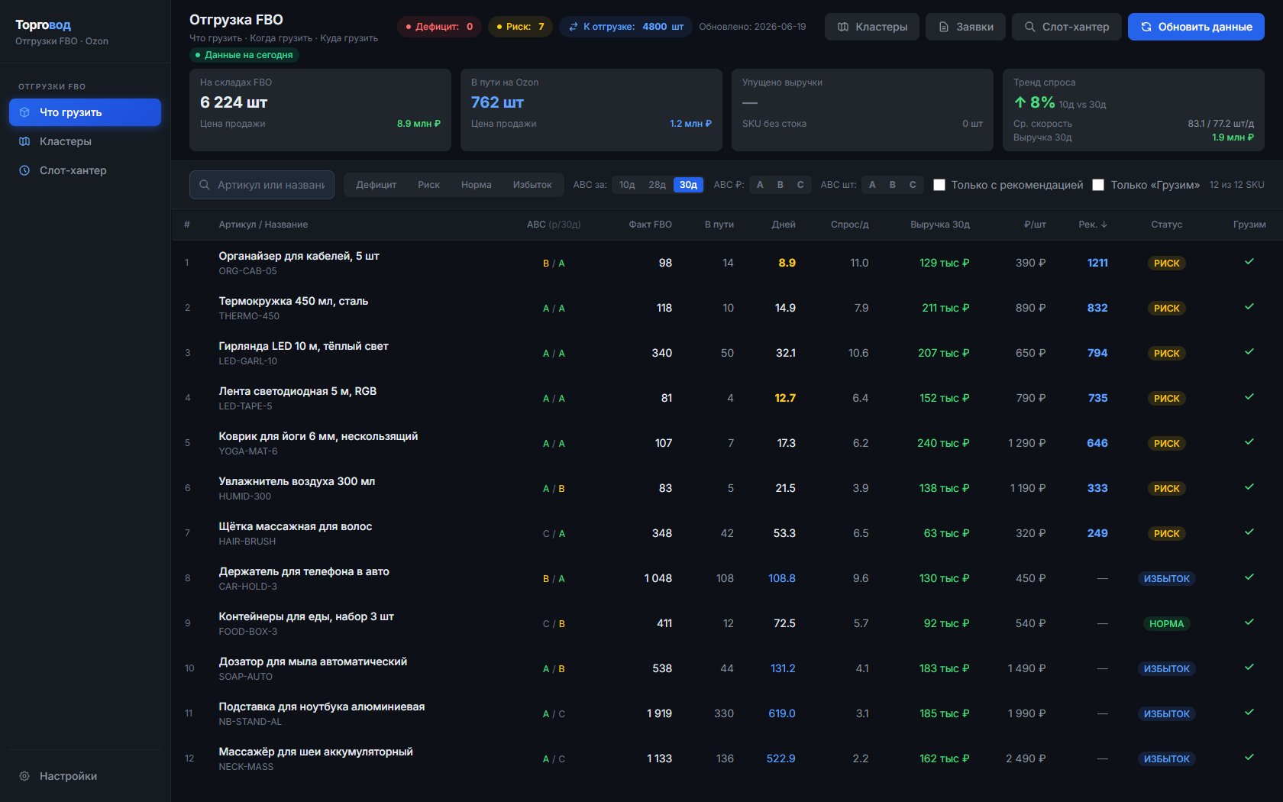1283x802 pixels.
Task: Enable Только «Грузим» checkbox
Action: 1098,185
